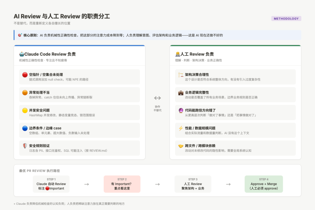Click the 核心原则 label in the banner
The height and width of the screenshot is (210, 315).
(31, 35)
